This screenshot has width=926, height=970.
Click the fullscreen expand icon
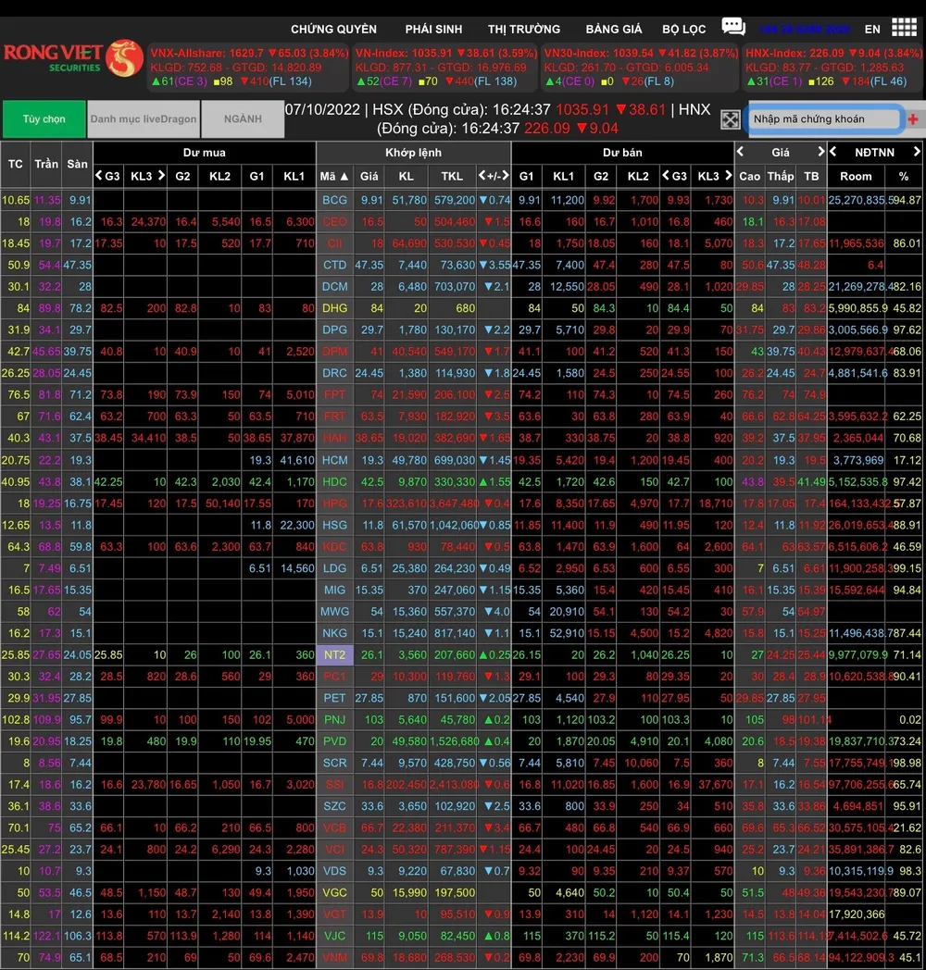[x=731, y=119]
